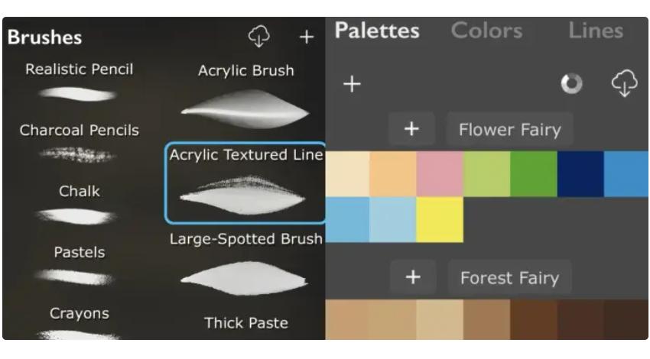The width and height of the screenshot is (650, 359).
Task: Pick the yellow swatch in Flower Fairy
Action: pyautogui.click(x=440, y=220)
